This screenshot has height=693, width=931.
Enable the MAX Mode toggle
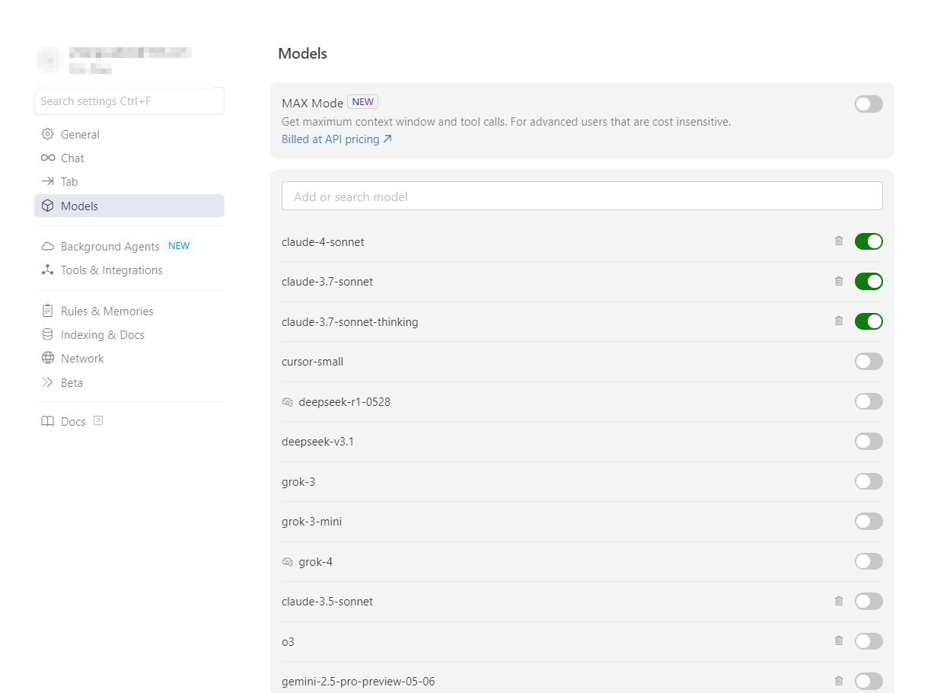(869, 104)
